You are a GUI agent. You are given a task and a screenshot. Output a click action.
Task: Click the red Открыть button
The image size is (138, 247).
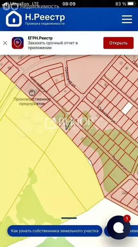pos(118,43)
